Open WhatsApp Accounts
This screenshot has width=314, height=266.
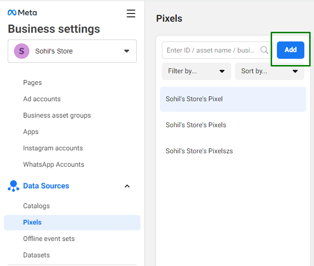tap(53, 164)
